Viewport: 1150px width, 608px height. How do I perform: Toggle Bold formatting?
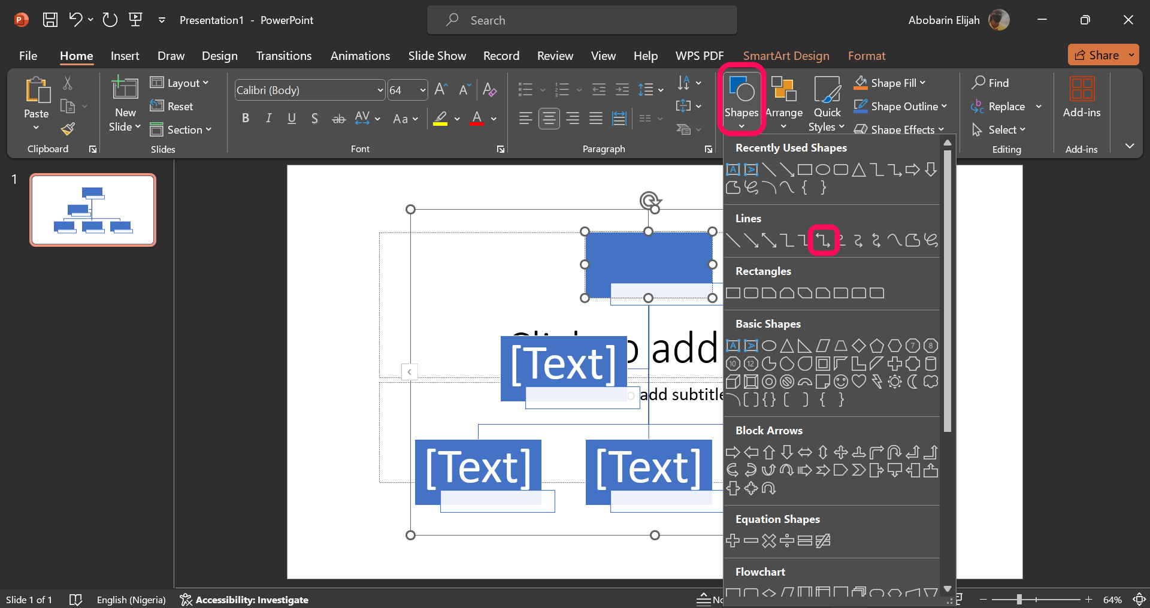245,119
